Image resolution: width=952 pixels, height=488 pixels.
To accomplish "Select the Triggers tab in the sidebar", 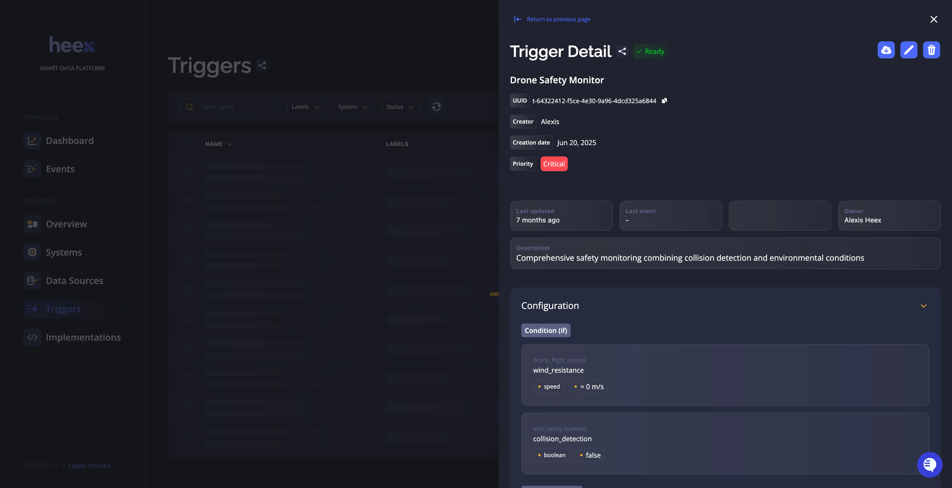I will click(63, 309).
